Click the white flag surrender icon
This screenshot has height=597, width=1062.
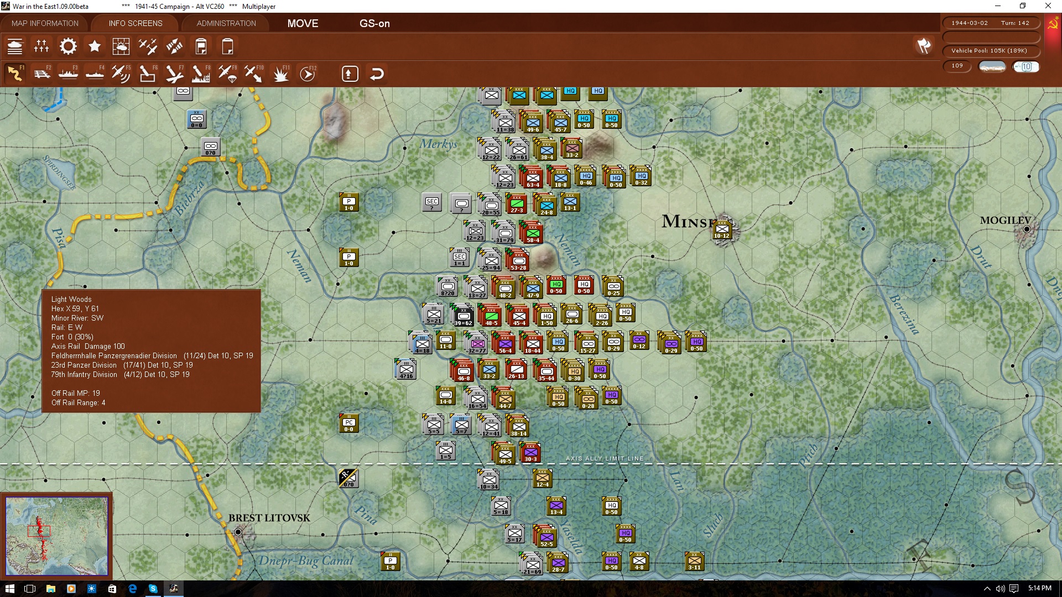pyautogui.click(x=923, y=46)
